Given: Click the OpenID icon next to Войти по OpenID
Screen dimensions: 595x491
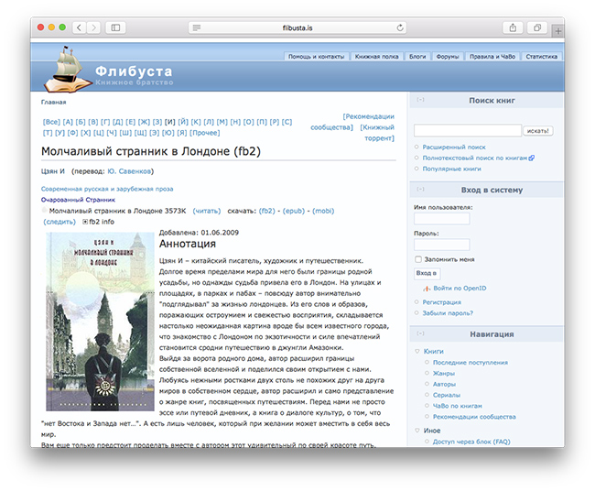Looking at the screenshot, I should point(427,289).
